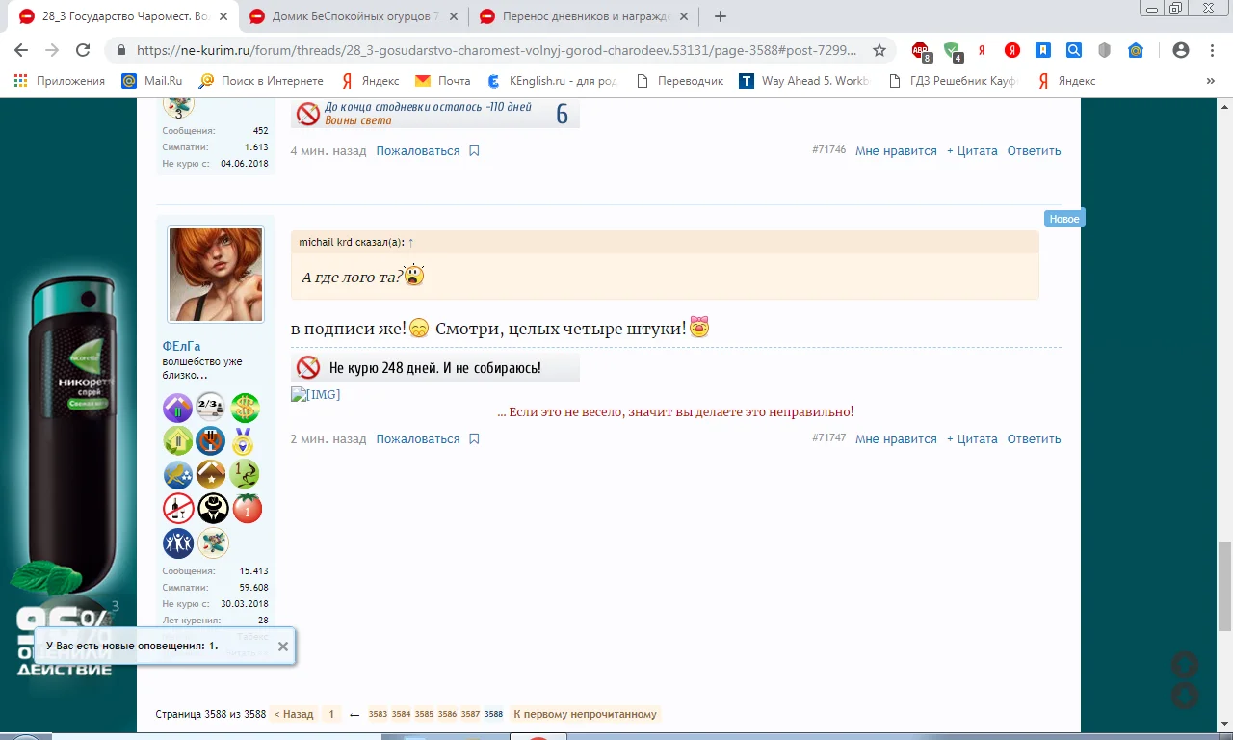Jump to first unread post
Image resolution: width=1233 pixels, height=740 pixels.
tap(586, 715)
